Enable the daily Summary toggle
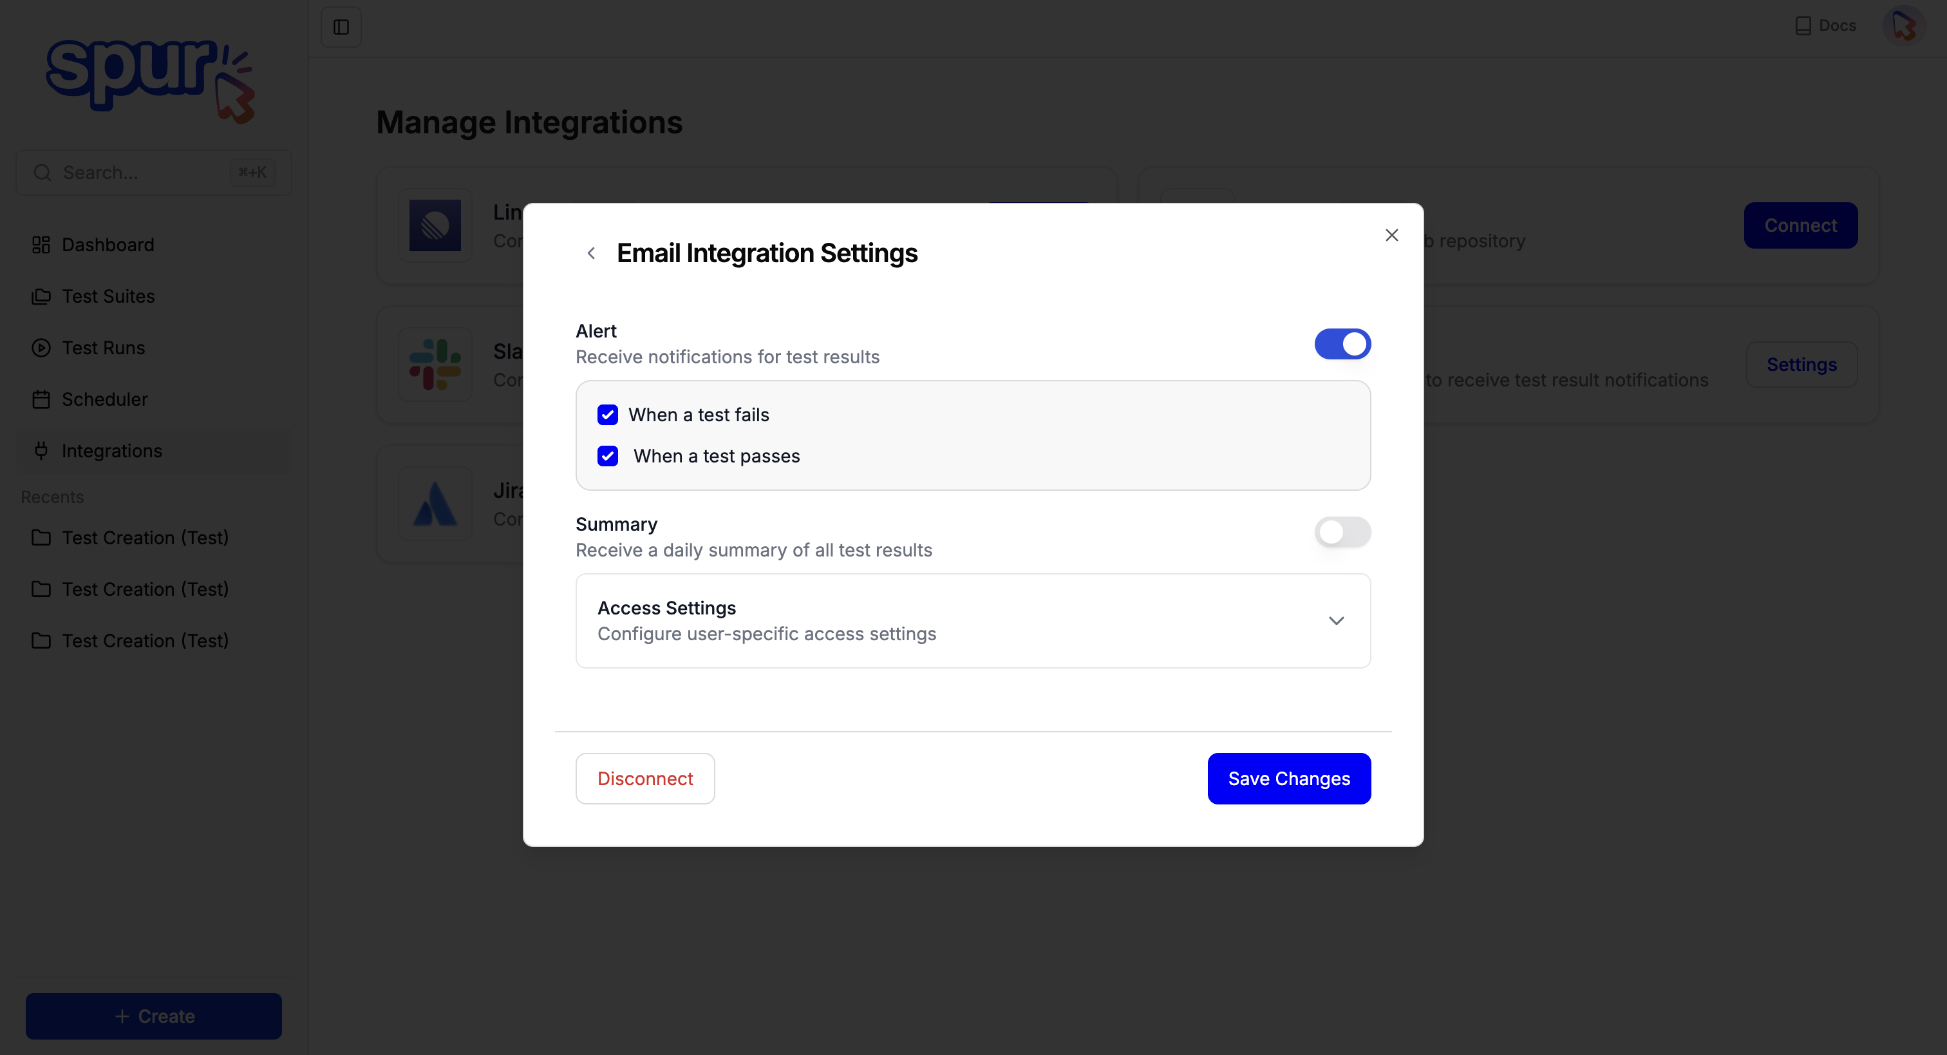Viewport: 1947px width, 1055px height. [x=1342, y=533]
